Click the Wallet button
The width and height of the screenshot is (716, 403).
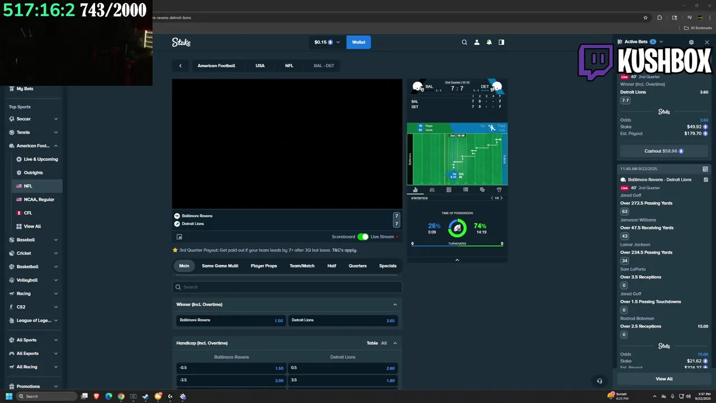click(359, 42)
